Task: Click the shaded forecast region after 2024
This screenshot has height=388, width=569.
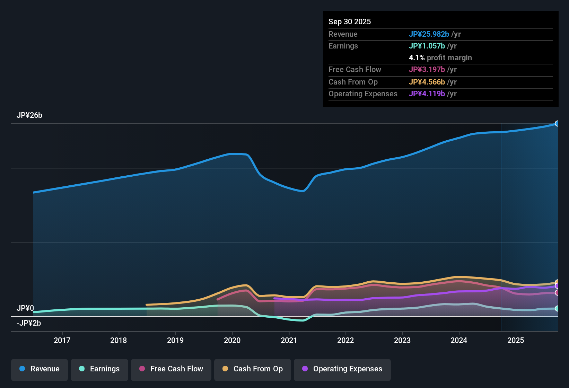Action: pos(528,225)
